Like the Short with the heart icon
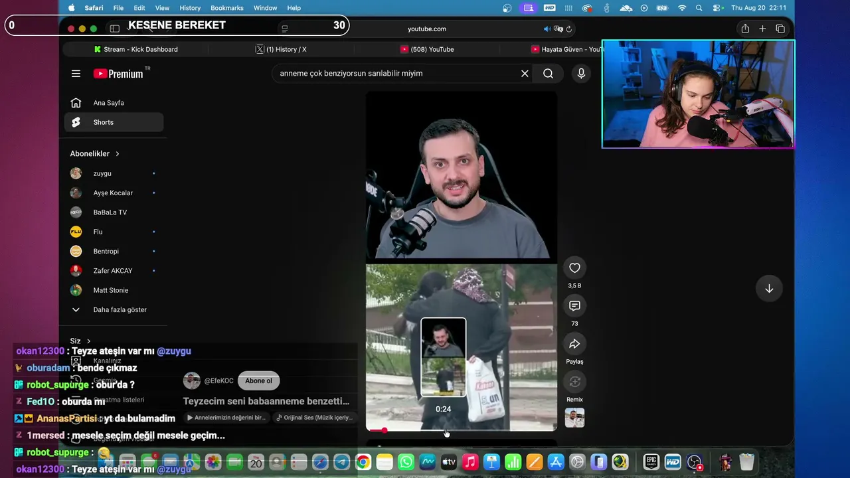 [x=574, y=268]
